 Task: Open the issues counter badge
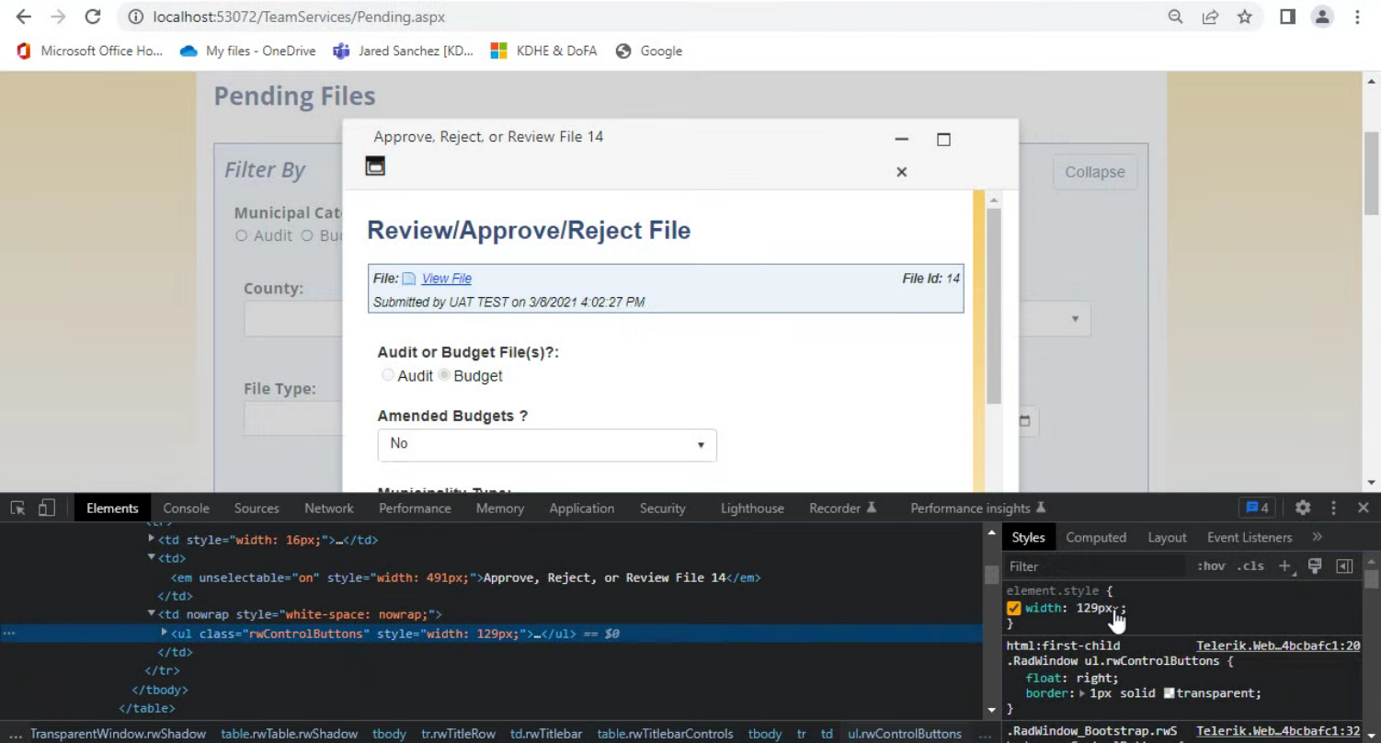click(1257, 508)
